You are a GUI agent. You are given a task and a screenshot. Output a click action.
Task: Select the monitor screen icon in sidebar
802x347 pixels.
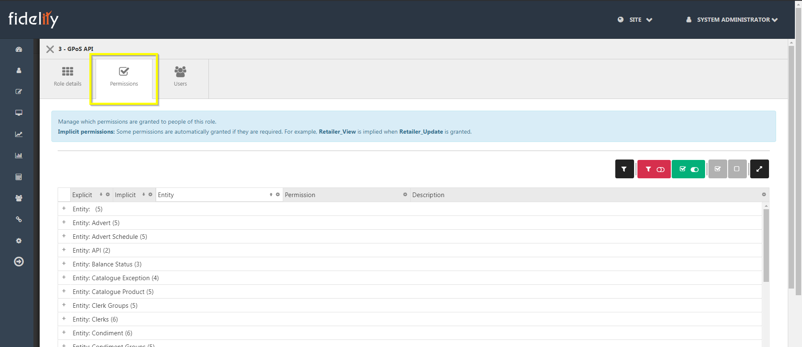19,113
